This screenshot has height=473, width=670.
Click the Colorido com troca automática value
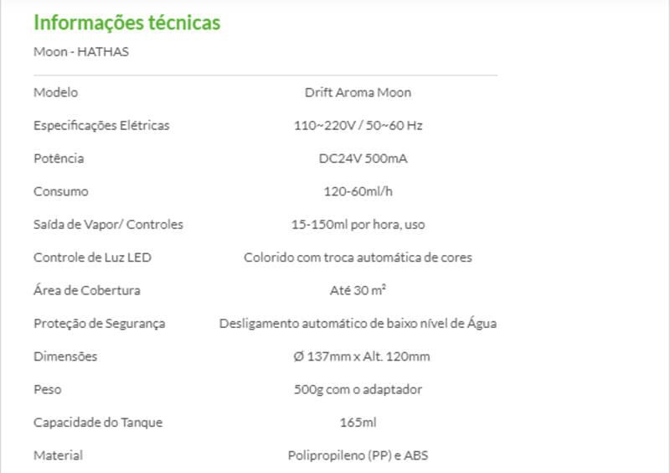358,257
